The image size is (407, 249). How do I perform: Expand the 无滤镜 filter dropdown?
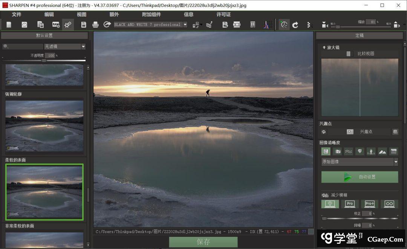pos(83,46)
